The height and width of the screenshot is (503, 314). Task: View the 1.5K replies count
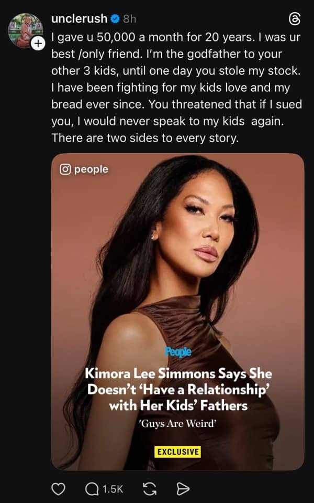click(x=113, y=489)
